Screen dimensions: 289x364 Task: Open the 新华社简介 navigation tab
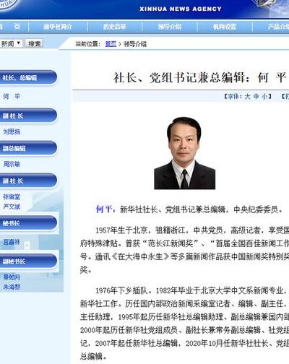(58, 27)
